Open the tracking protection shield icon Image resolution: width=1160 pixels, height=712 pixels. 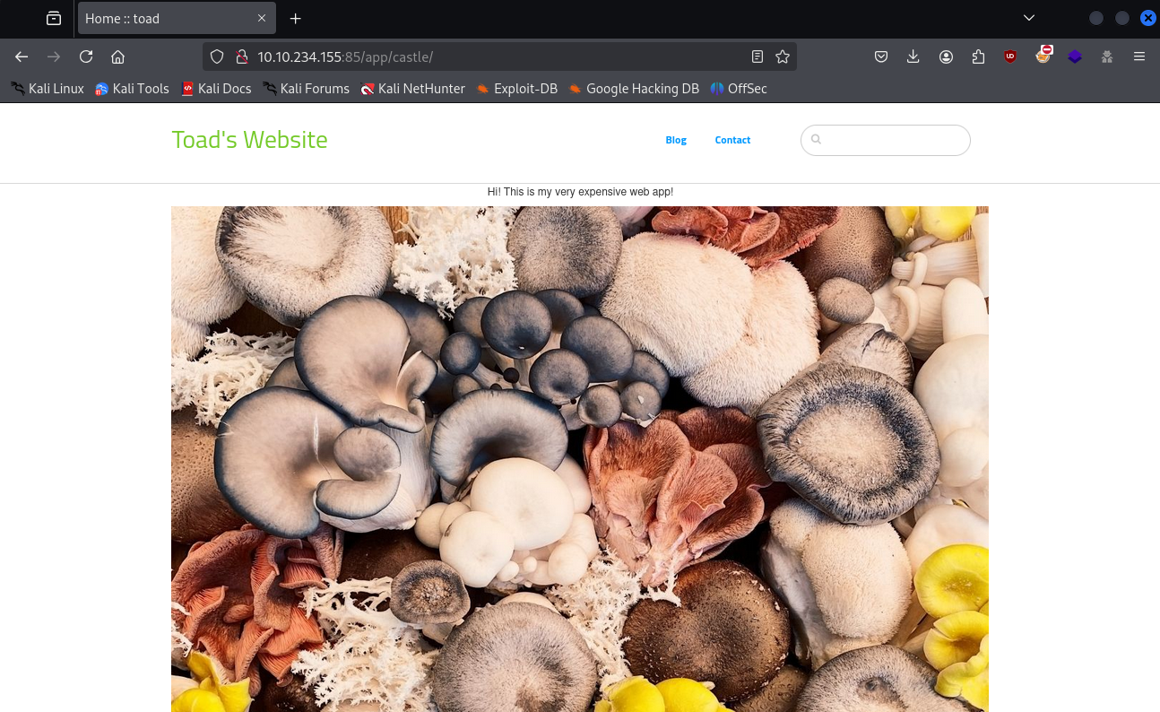pyautogui.click(x=216, y=56)
